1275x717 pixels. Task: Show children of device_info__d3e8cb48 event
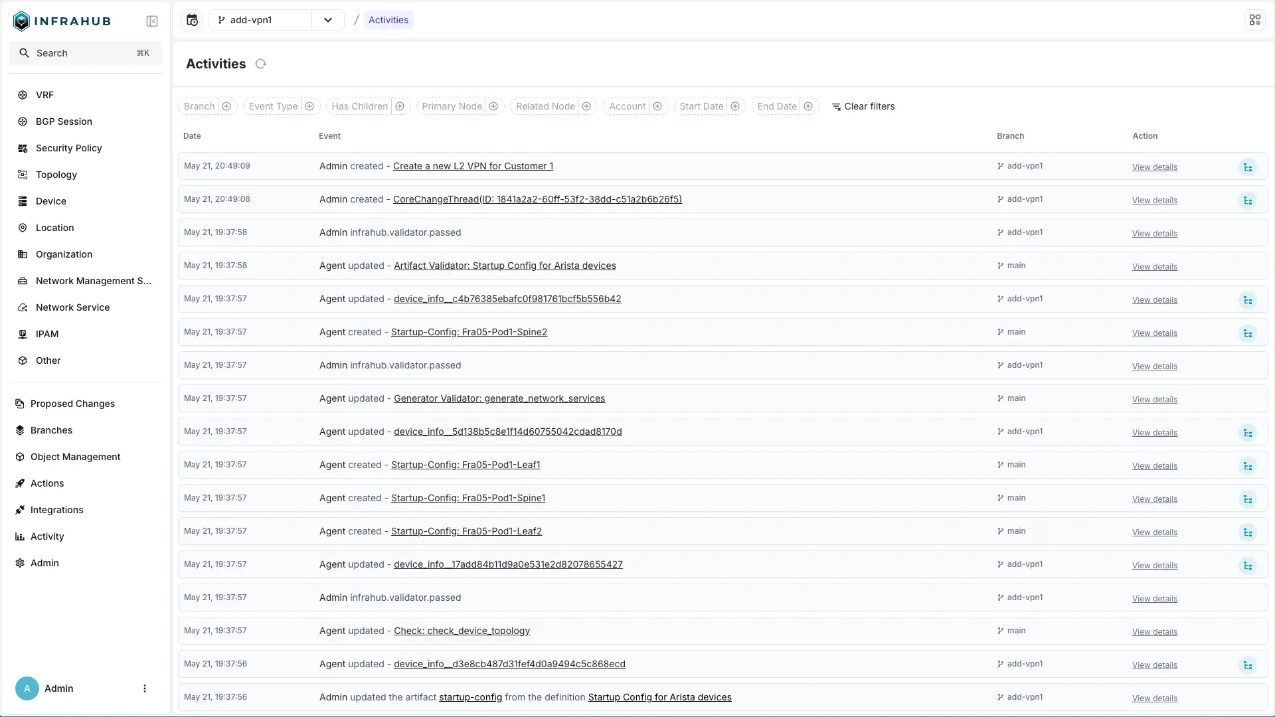click(1248, 665)
